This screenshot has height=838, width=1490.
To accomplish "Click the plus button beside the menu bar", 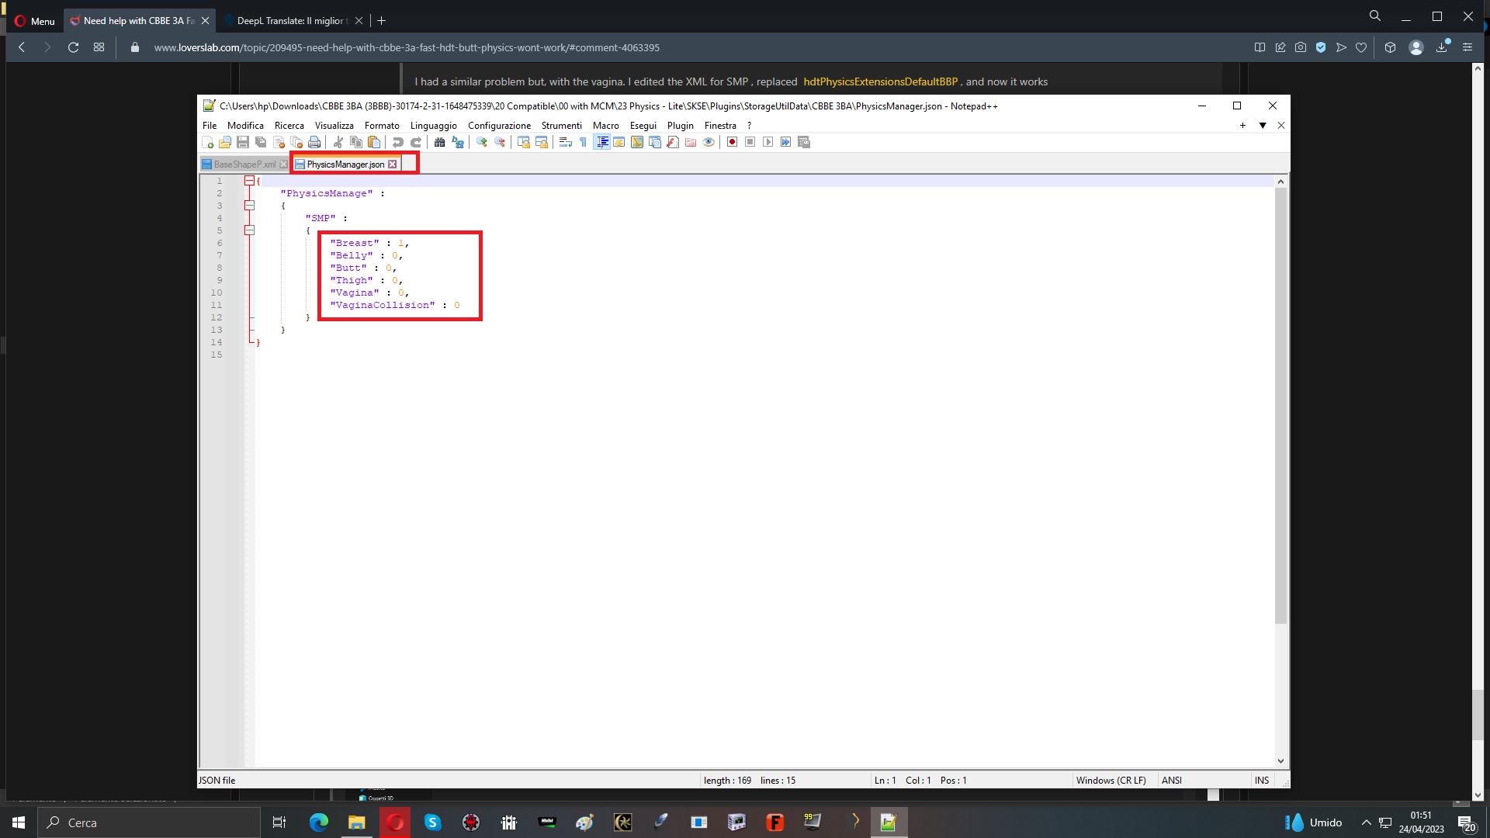I will [1242, 126].
